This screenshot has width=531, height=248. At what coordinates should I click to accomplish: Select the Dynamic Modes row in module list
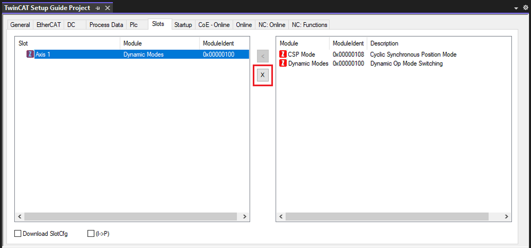click(361, 64)
